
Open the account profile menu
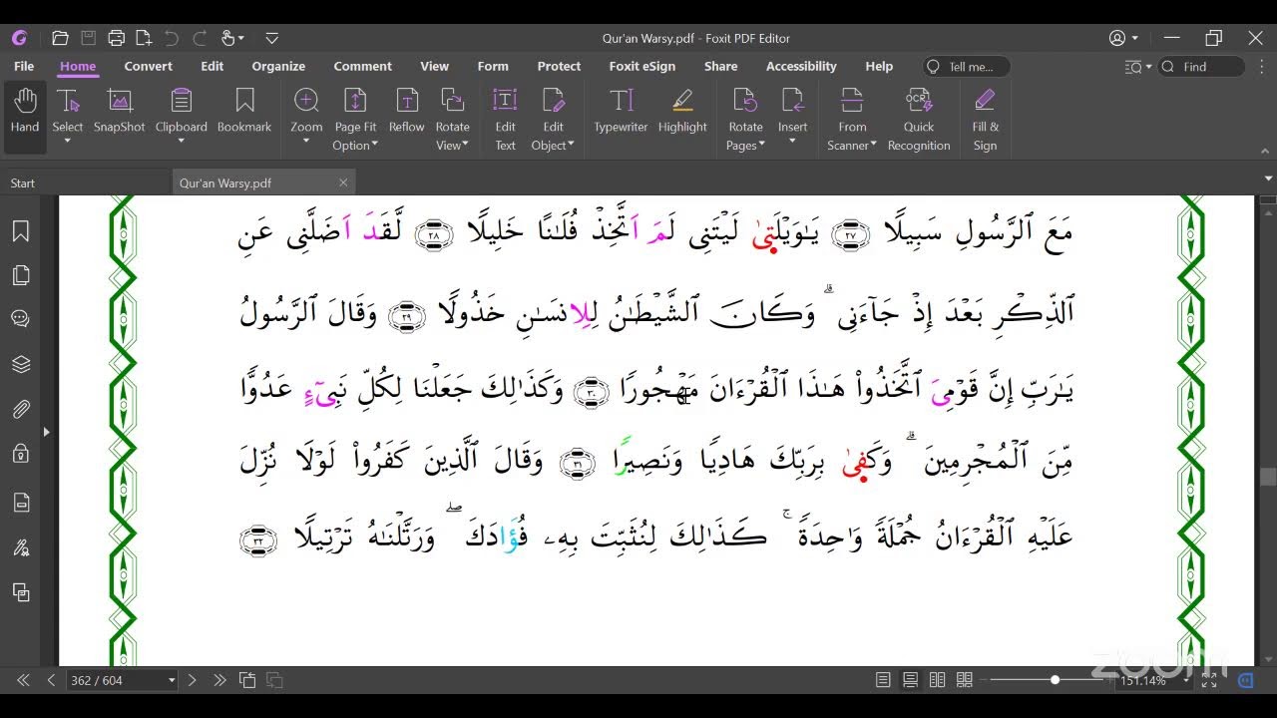1123,38
